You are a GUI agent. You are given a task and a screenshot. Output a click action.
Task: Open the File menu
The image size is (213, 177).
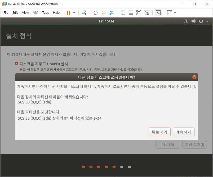6,13
